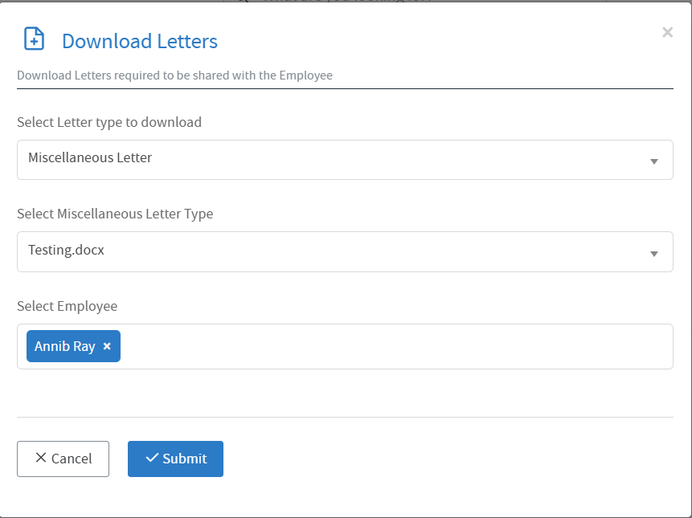Expand the Miscellaneous Letter dropdown arrow
Image resolution: width=692 pixels, height=518 pixels.
(654, 161)
